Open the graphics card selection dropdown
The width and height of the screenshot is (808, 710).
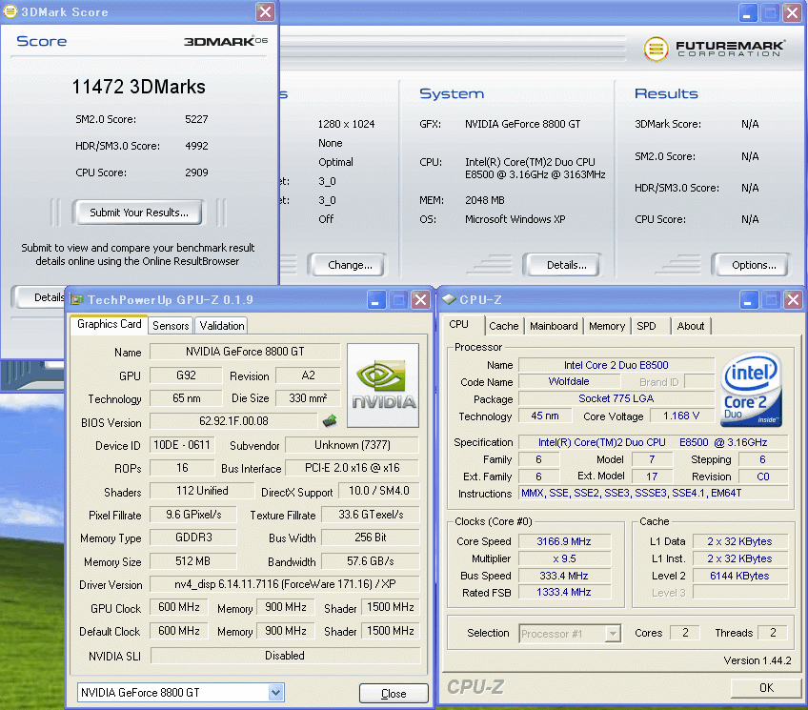[275, 693]
